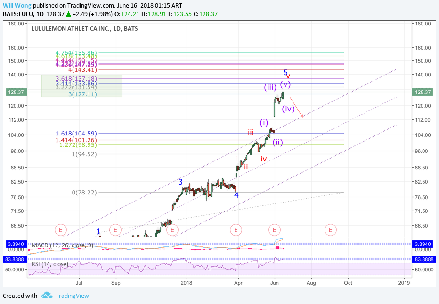Click the 66.50 label on the right price axis
This screenshot has width=439, height=304.
pos(422,226)
